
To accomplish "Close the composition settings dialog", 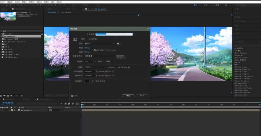I will click(x=148, y=29).
